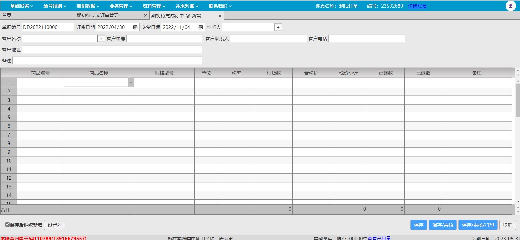The width and height of the screenshot is (520, 240).
Task: Click 商品编号 cell in row 1
Action: click(40, 83)
